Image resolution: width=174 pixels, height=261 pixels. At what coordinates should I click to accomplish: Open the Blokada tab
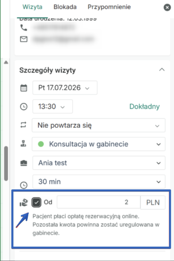[x=65, y=7]
